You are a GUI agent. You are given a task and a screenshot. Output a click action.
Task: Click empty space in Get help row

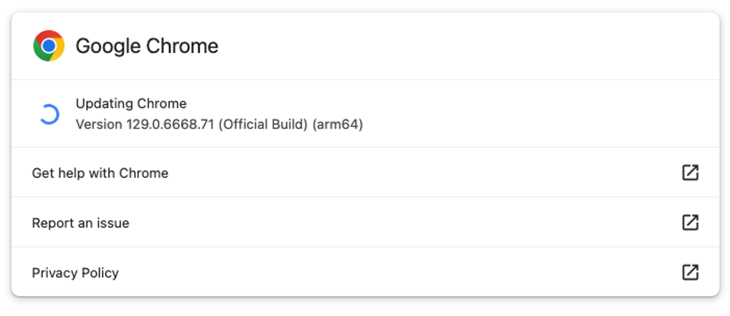pos(419,173)
